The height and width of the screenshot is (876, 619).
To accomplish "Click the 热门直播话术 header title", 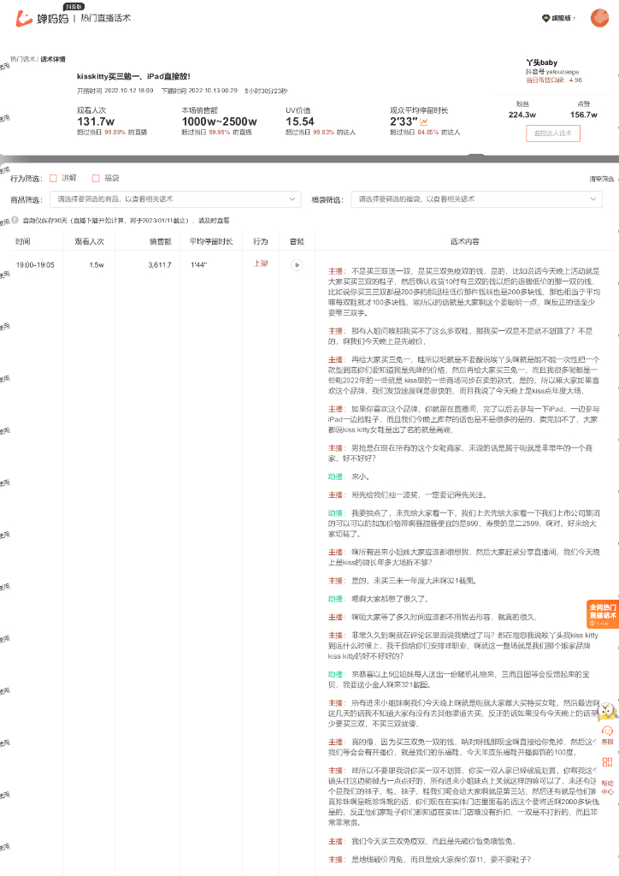I will coord(105,18).
